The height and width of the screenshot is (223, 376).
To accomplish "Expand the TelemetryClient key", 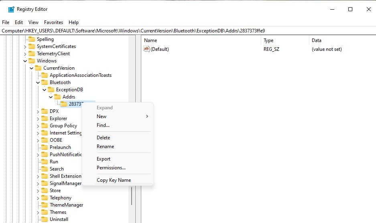I will tap(25, 54).
